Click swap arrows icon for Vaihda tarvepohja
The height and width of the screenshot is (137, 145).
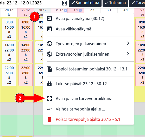pos(49,109)
